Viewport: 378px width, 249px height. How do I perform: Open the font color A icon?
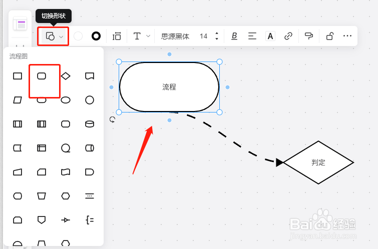tap(270, 36)
